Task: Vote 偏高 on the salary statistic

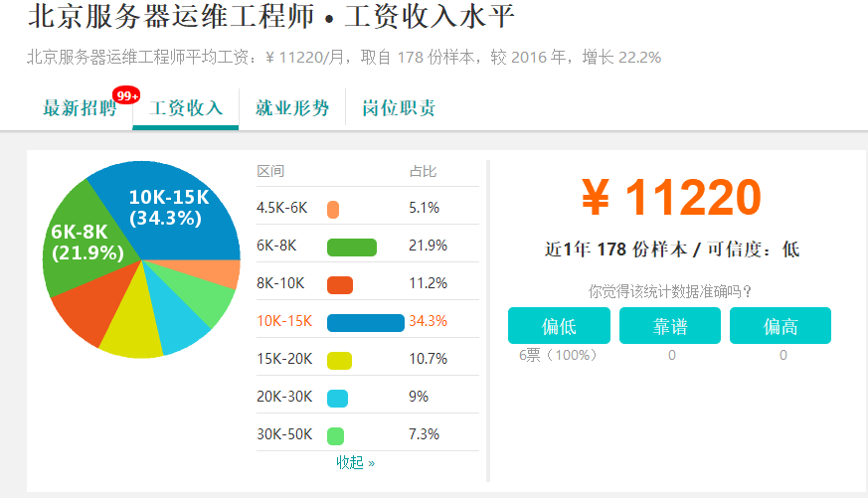Action: click(781, 326)
